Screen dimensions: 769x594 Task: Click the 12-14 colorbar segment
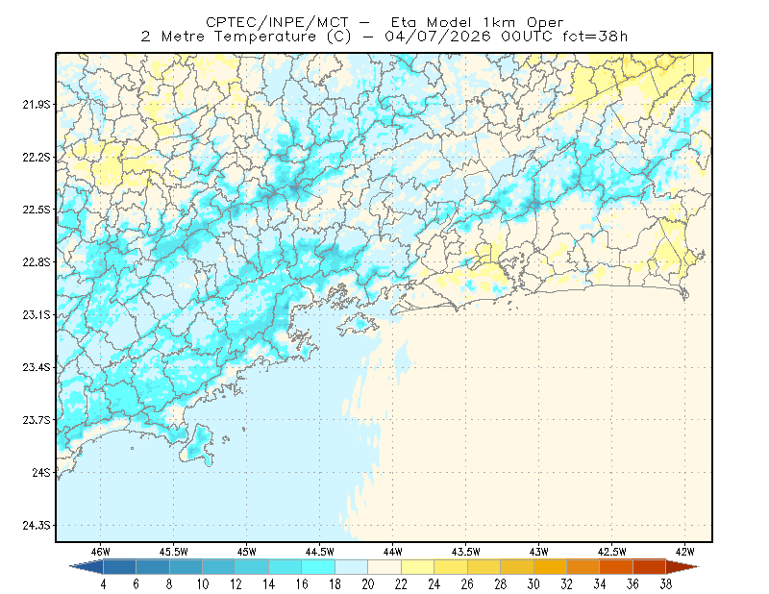click(x=252, y=566)
